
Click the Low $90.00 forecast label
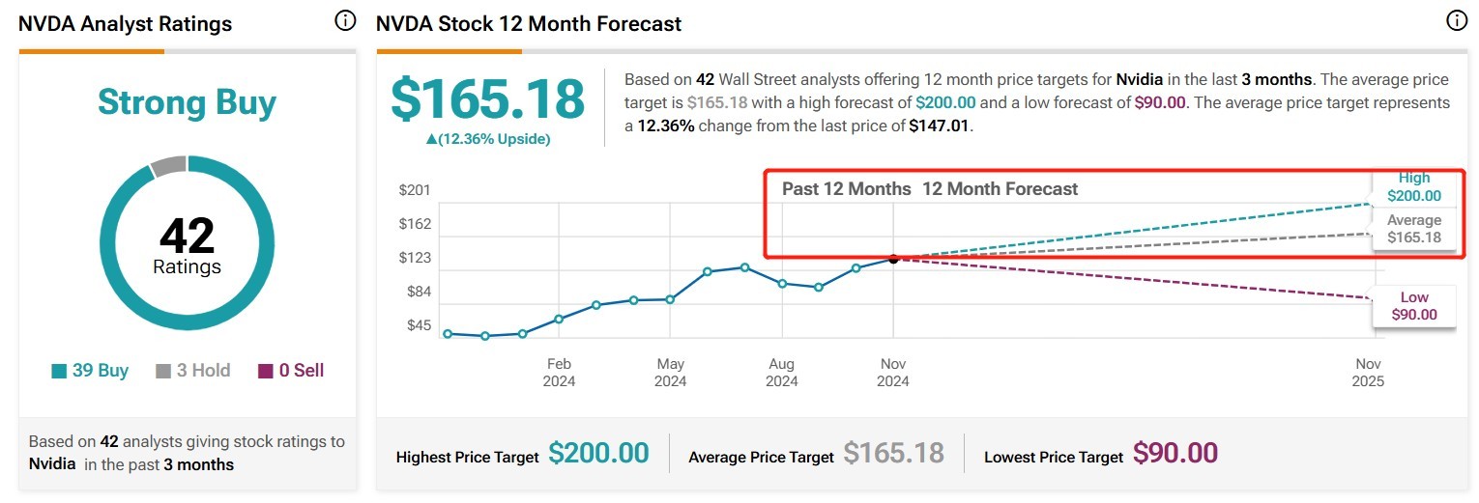click(1413, 306)
